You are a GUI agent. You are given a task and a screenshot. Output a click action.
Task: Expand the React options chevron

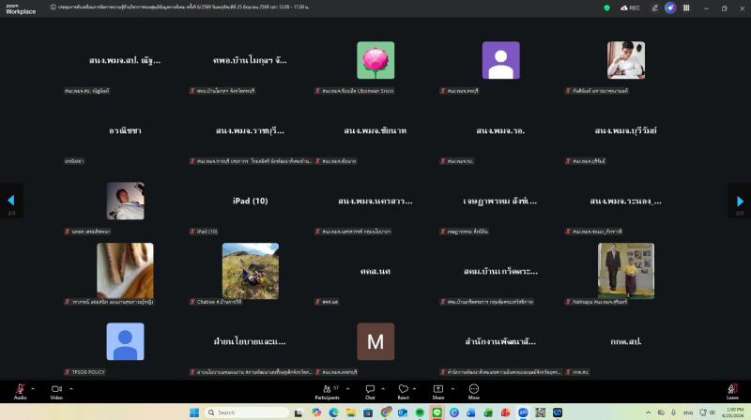pos(414,389)
